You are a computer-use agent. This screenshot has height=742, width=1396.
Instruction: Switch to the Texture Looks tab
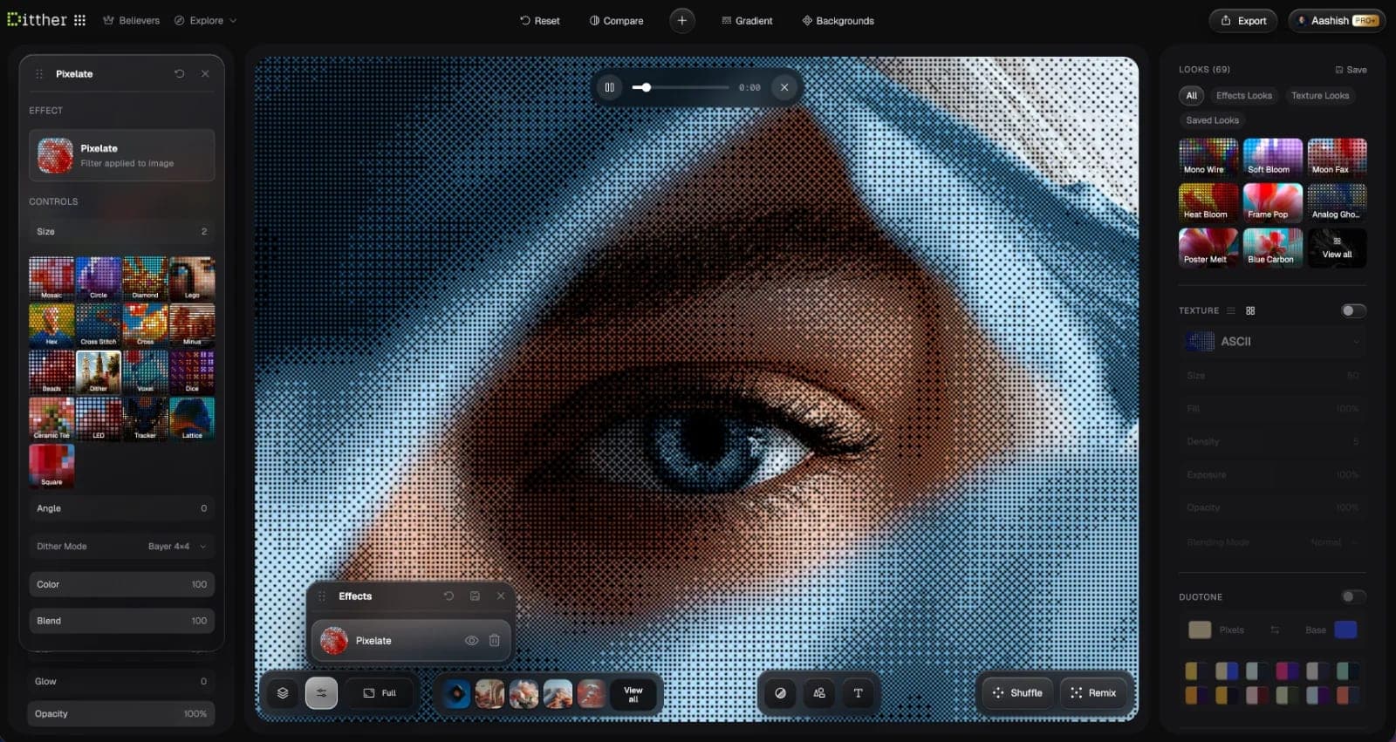click(1320, 96)
